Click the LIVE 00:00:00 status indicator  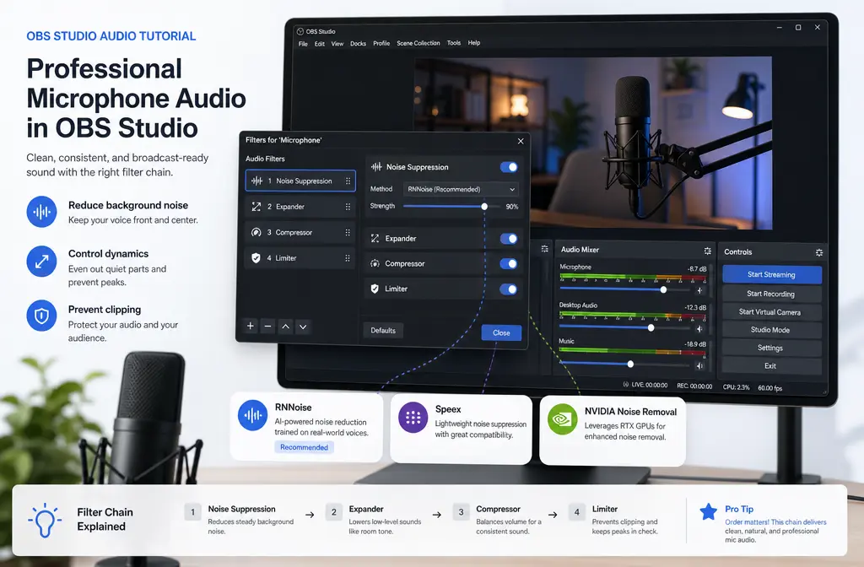[645, 385]
